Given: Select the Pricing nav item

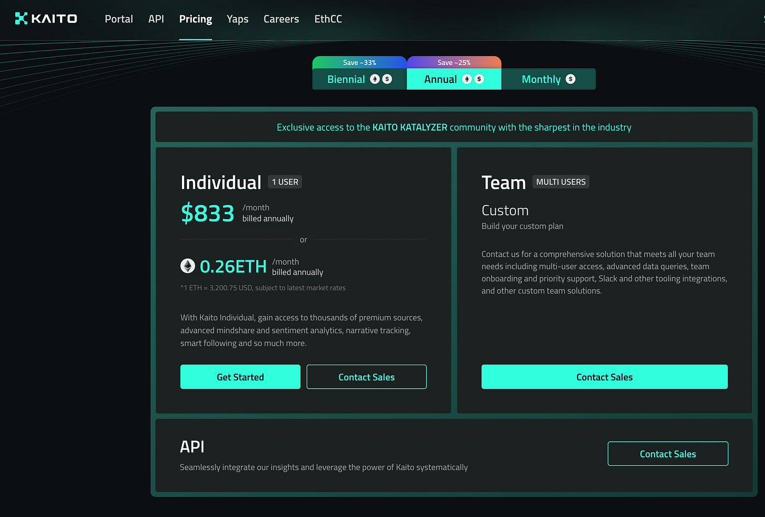Looking at the screenshot, I should [x=196, y=19].
